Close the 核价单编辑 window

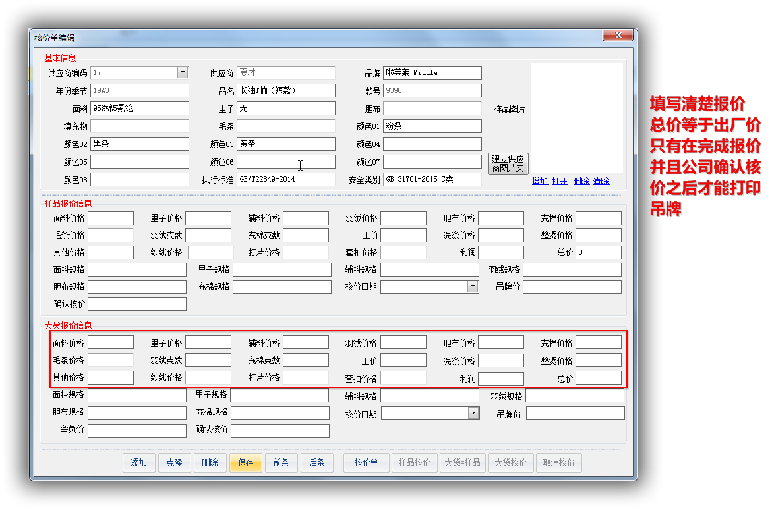click(x=618, y=36)
